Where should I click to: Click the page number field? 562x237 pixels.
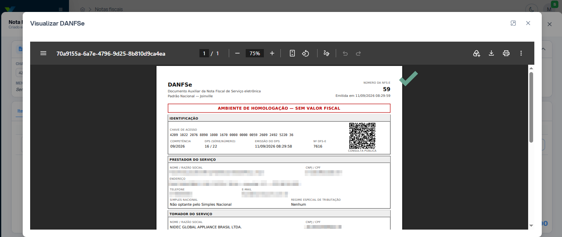click(x=204, y=53)
